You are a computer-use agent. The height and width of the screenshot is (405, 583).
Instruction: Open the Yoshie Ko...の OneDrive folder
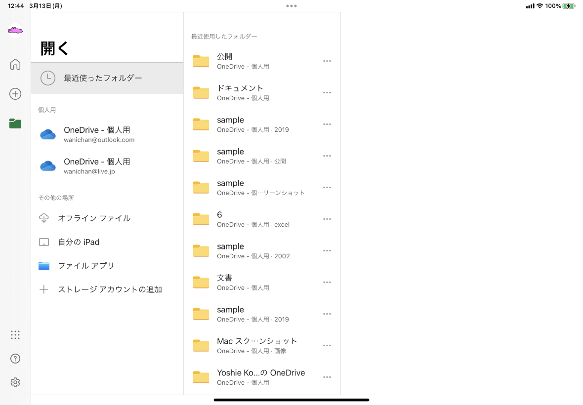pyautogui.click(x=260, y=377)
